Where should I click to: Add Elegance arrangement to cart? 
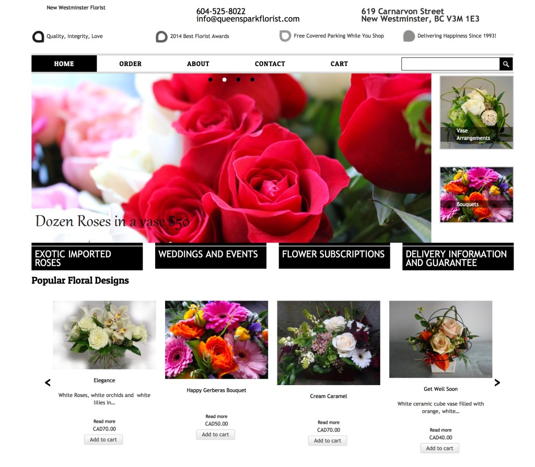point(103,439)
